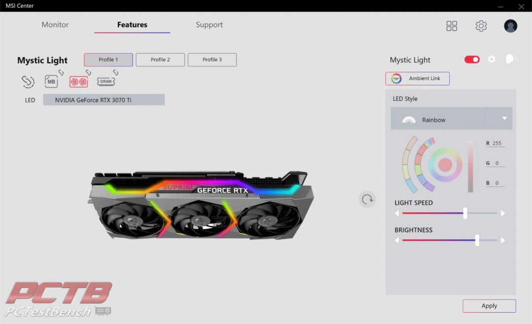Toggle sync link above graphics card icon
Screen dimensions: 532x324
tap(88, 72)
